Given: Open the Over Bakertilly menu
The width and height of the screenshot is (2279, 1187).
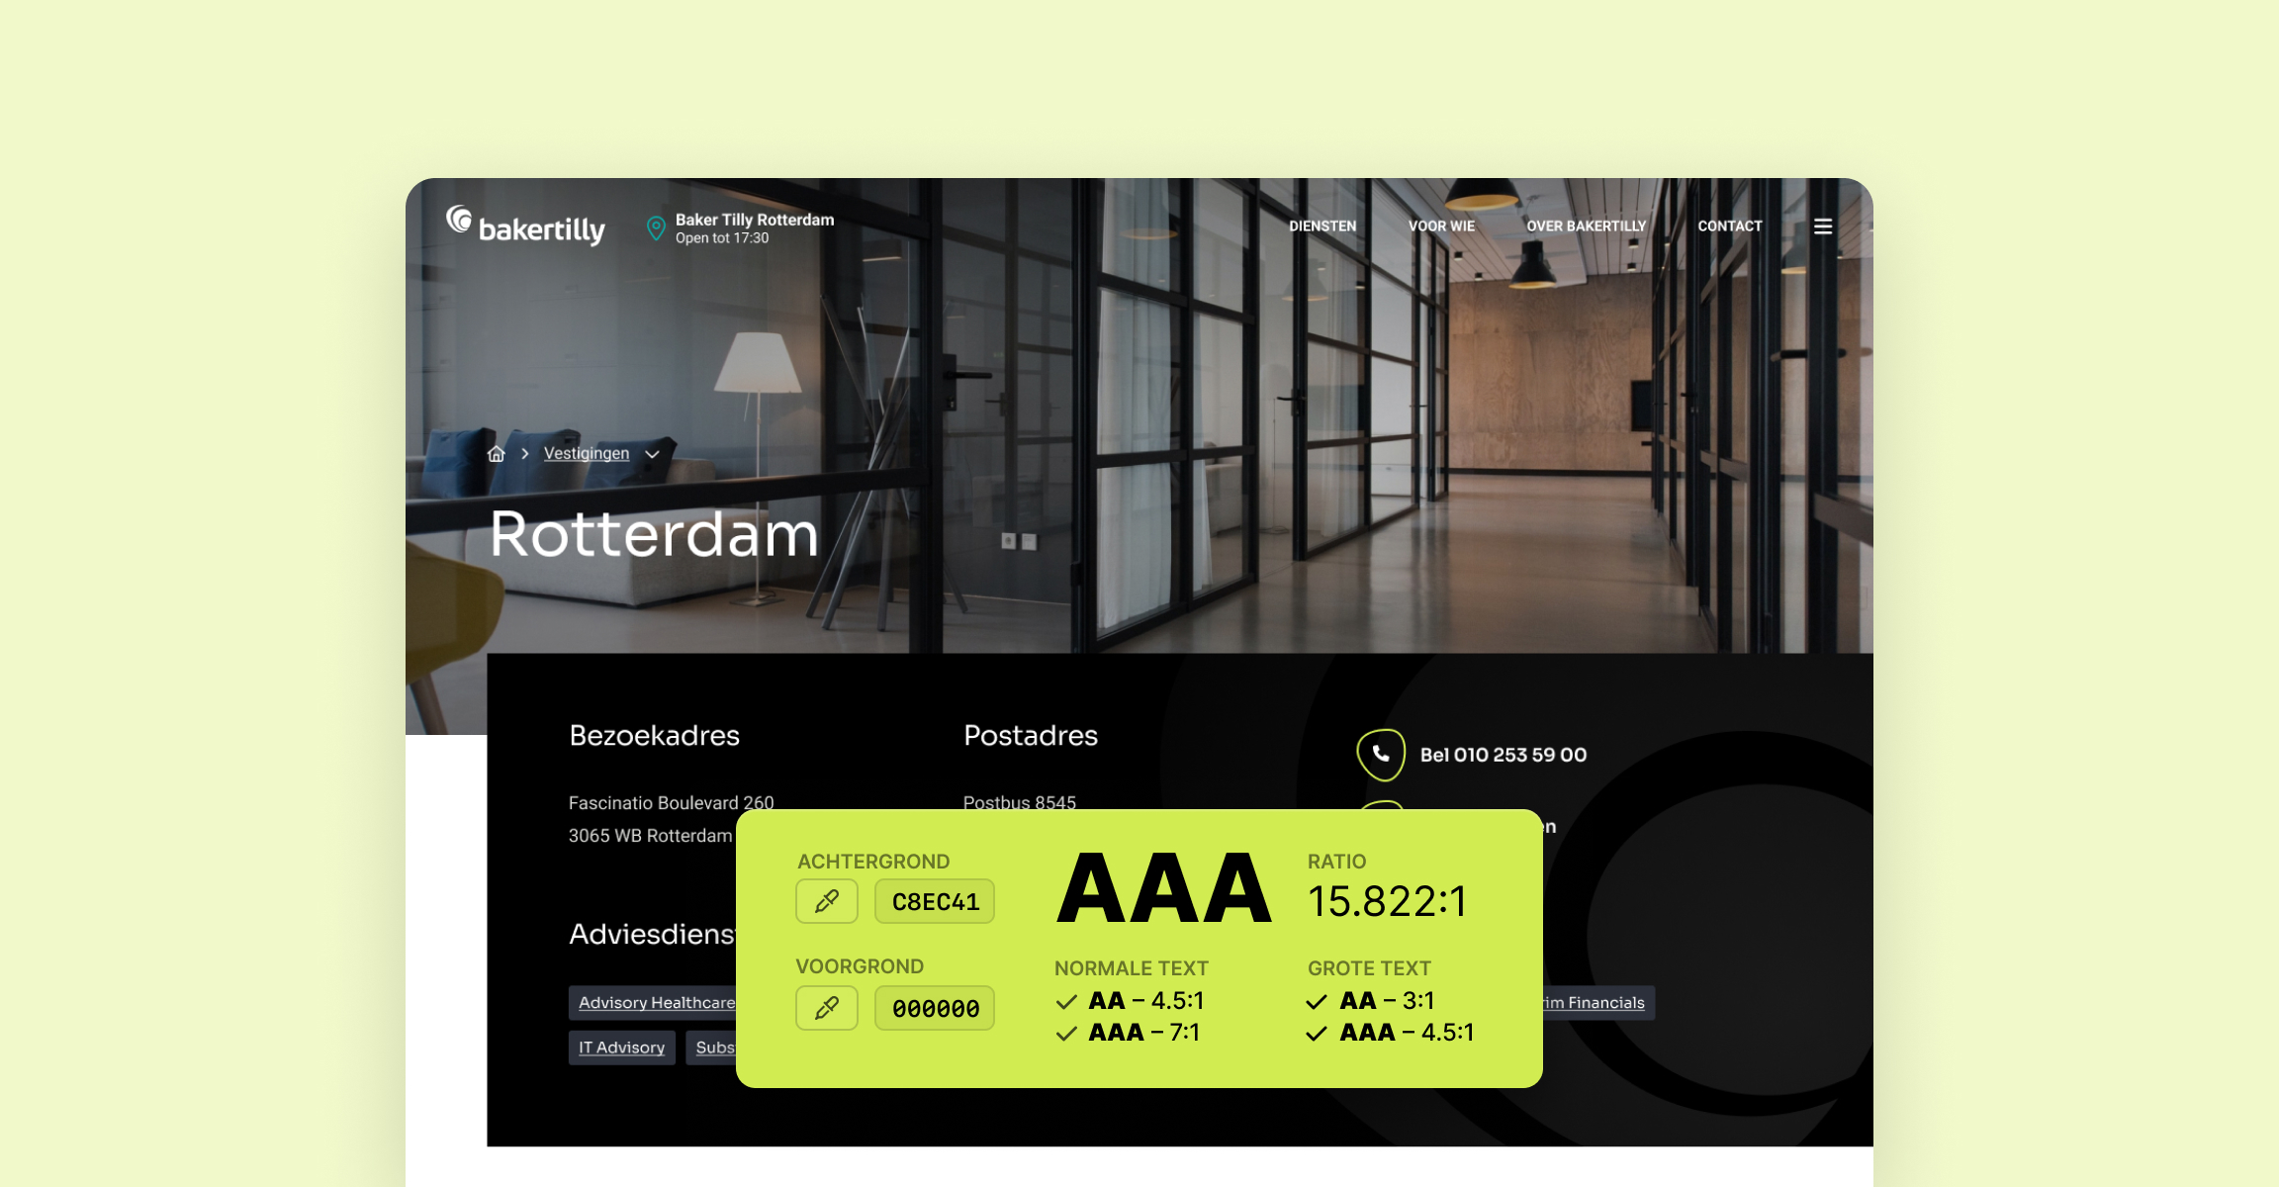Looking at the screenshot, I should (1587, 227).
